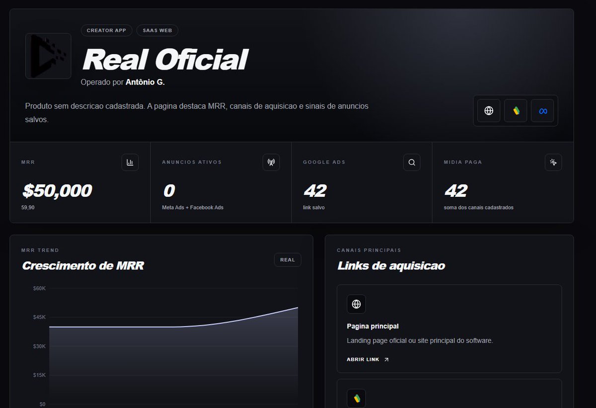
Task: Click the 42 value under Midia Paga
Action: click(x=456, y=191)
